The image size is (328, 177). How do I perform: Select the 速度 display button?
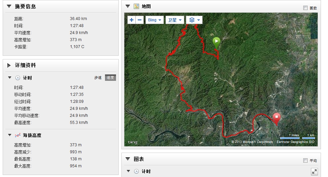[110, 78]
